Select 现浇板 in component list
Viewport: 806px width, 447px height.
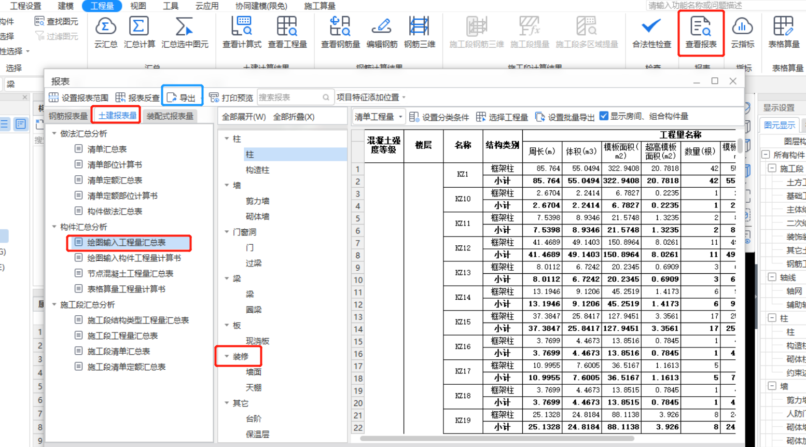point(258,341)
